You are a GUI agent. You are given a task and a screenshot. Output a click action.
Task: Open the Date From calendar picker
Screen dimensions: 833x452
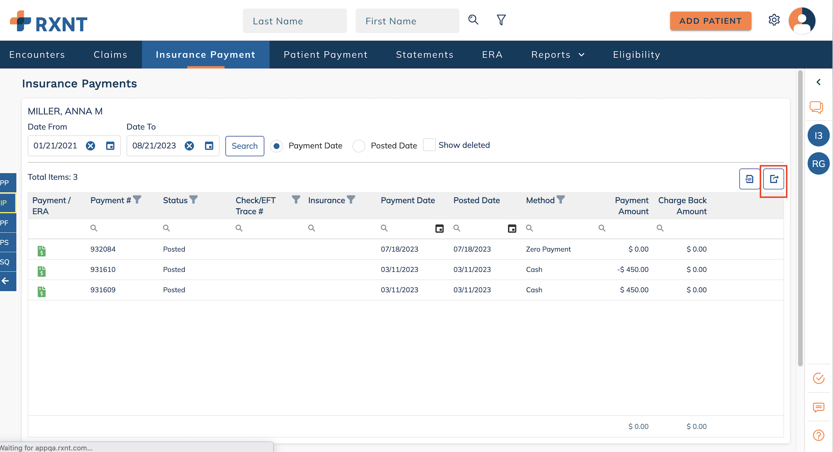(110, 146)
